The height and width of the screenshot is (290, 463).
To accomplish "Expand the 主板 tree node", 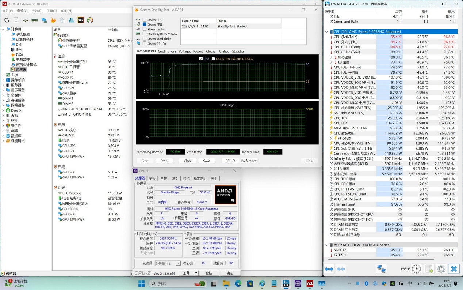I will coord(3,75).
